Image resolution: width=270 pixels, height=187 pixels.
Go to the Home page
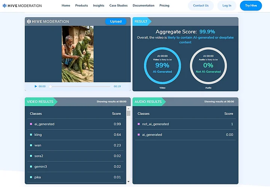tap(66, 6)
